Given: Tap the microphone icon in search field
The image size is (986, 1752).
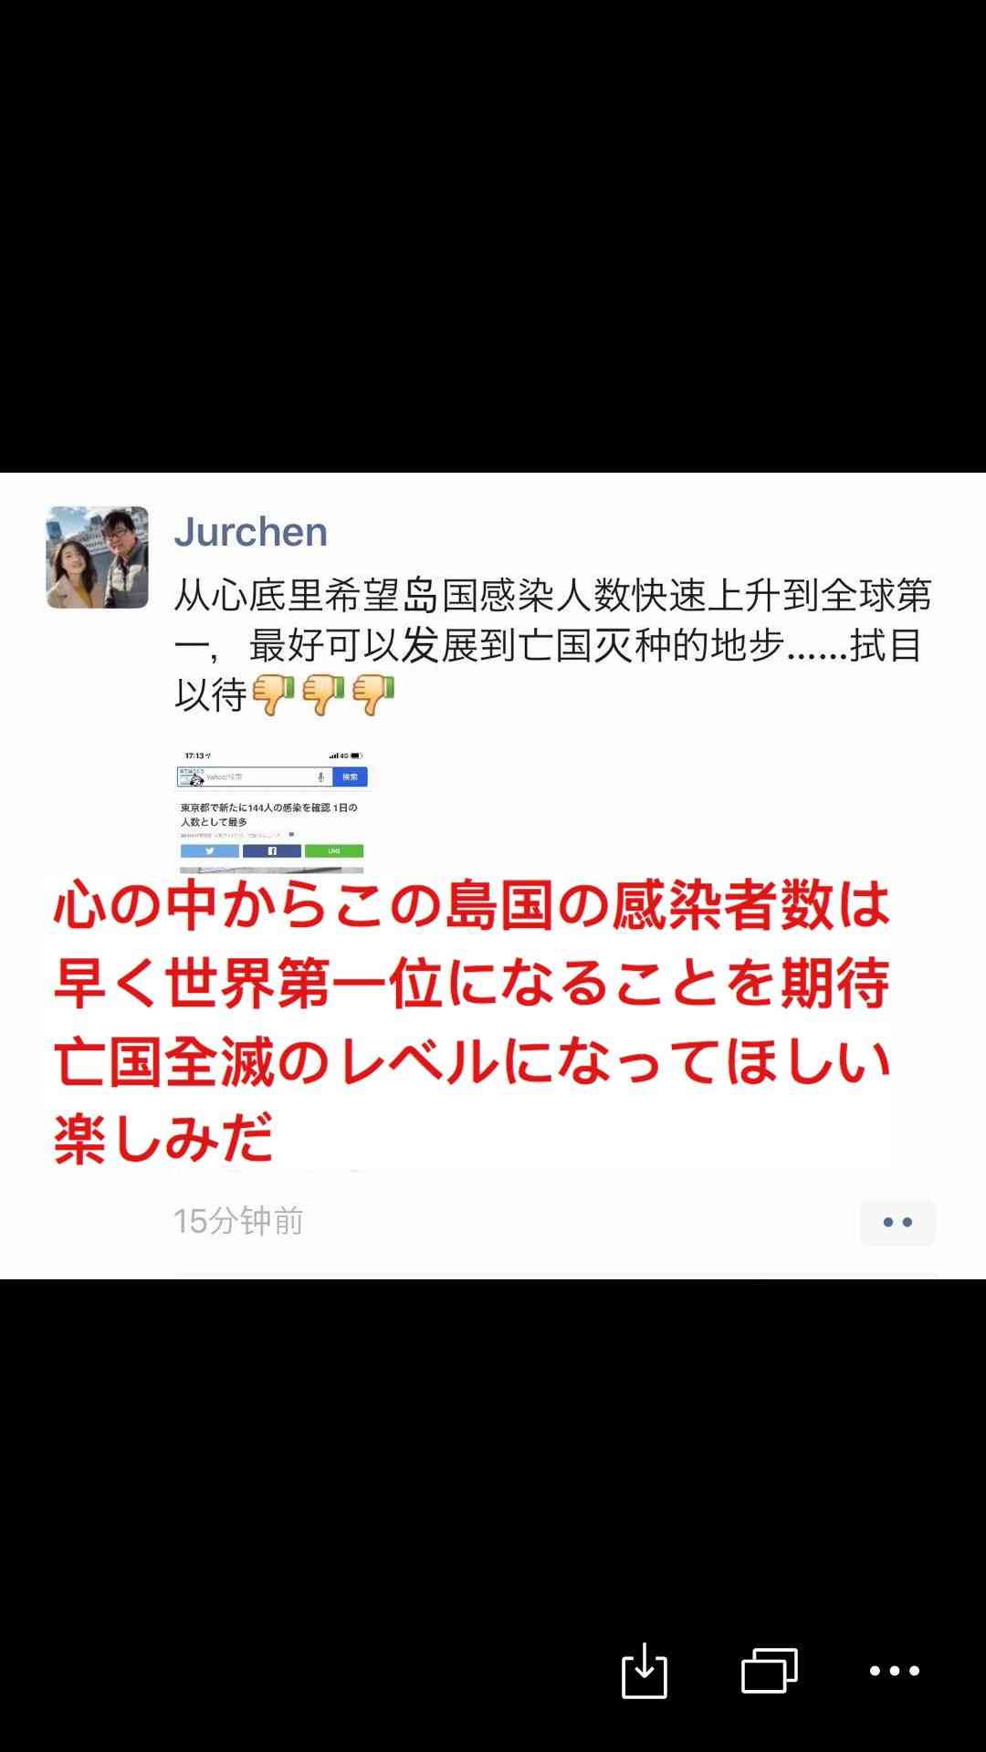Looking at the screenshot, I should [x=320, y=777].
